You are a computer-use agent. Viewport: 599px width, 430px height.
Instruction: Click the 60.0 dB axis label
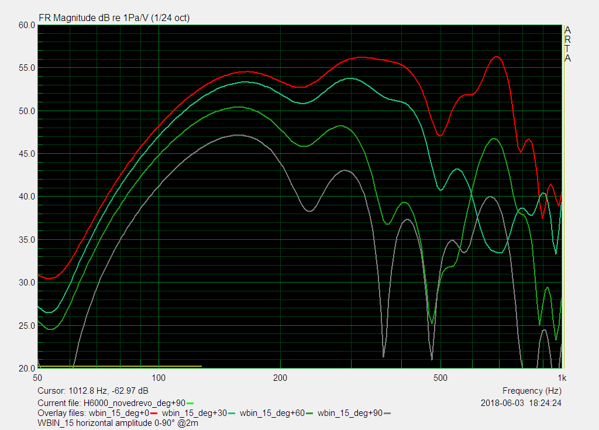[27, 25]
